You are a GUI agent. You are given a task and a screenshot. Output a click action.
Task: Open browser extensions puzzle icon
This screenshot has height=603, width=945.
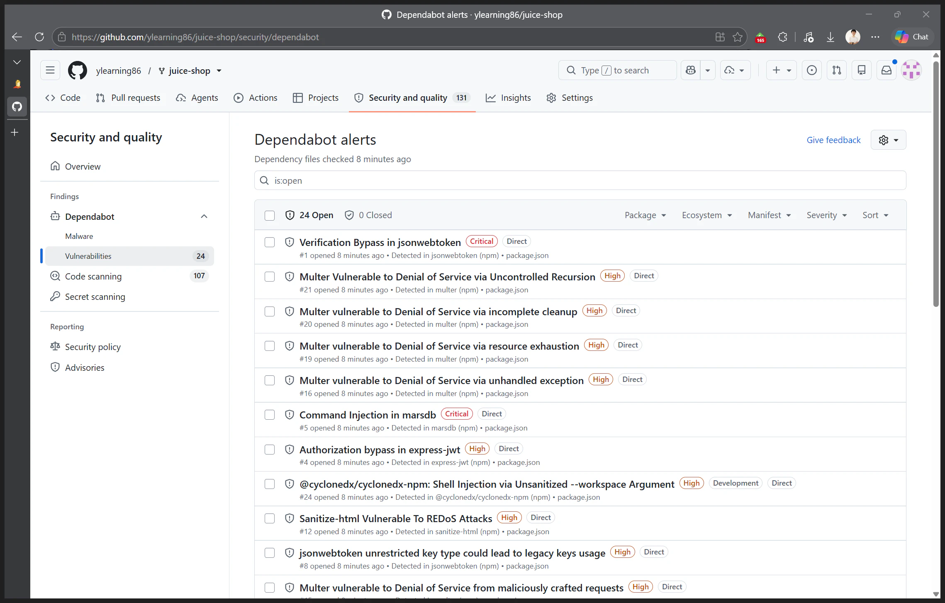[782, 37]
